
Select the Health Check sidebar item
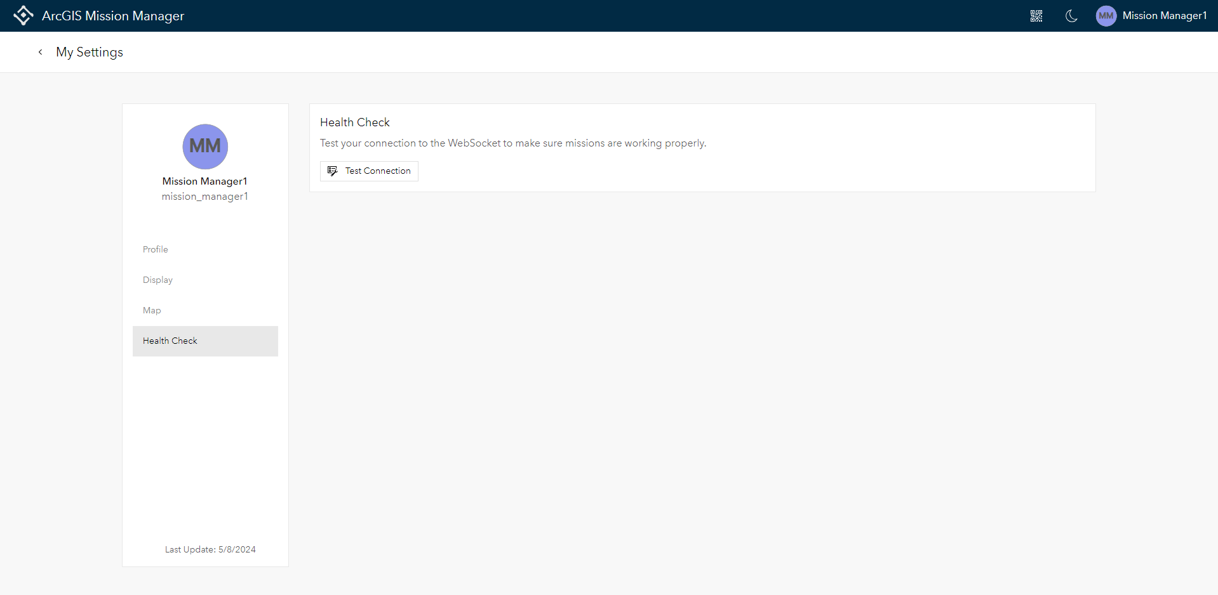click(170, 341)
